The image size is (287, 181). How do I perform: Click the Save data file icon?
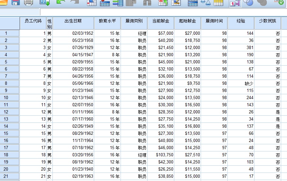point(16,2)
